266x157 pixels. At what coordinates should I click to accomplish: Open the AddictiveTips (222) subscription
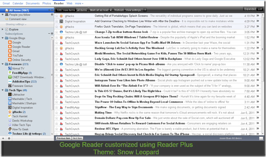pyautogui.click(x=24, y=81)
